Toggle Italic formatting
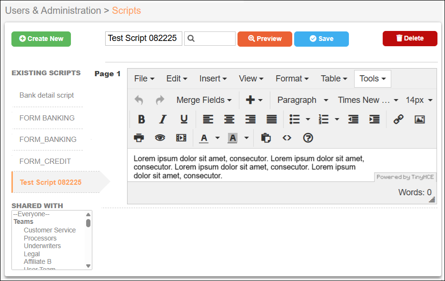The height and width of the screenshot is (281, 445). pyautogui.click(x=163, y=120)
